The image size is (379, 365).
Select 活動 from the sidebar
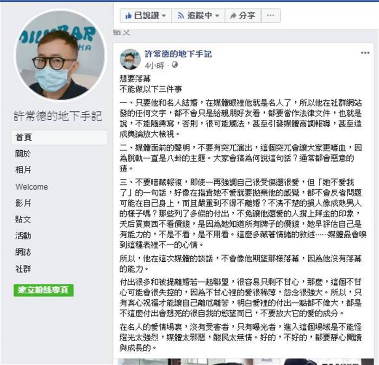click(x=23, y=236)
